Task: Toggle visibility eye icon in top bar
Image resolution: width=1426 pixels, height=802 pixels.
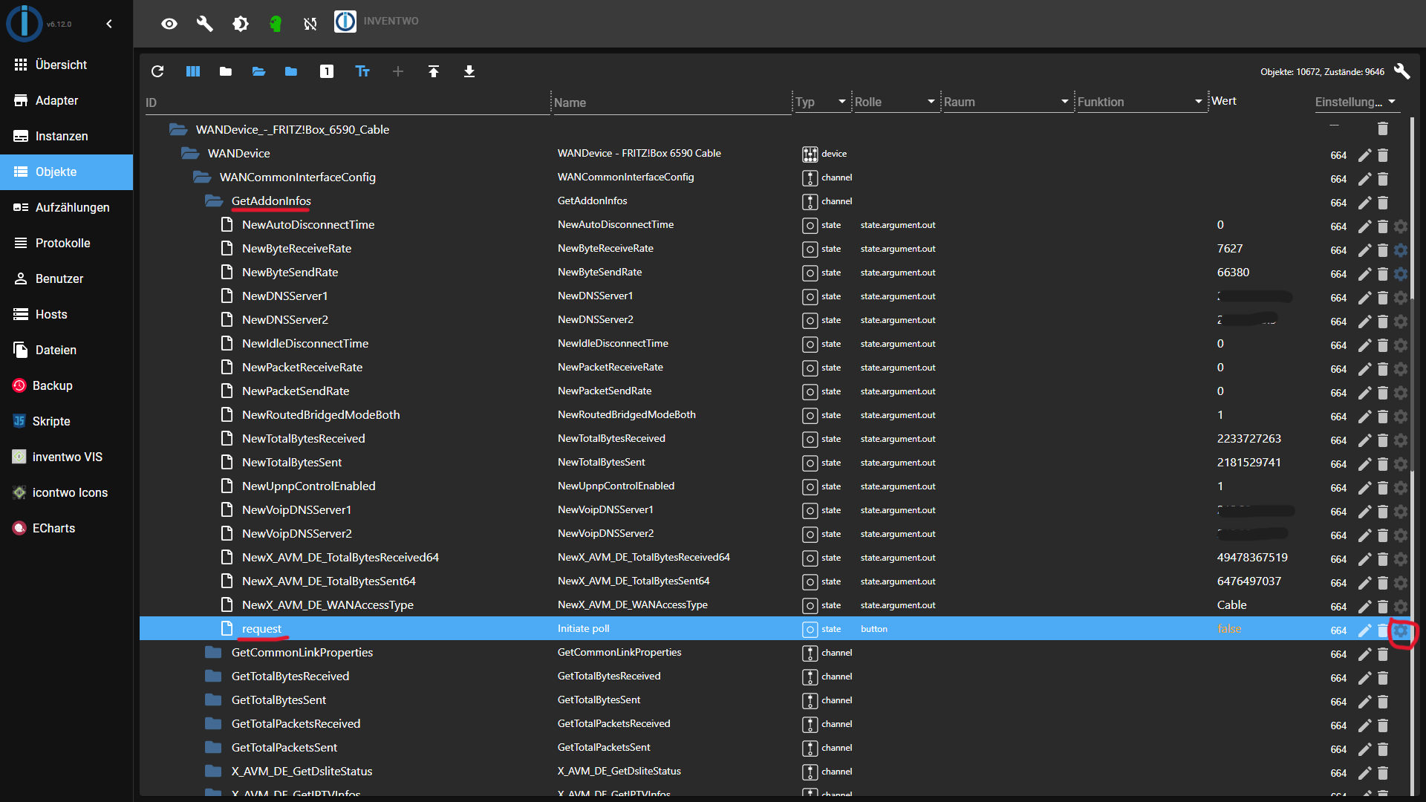Action: [x=169, y=24]
